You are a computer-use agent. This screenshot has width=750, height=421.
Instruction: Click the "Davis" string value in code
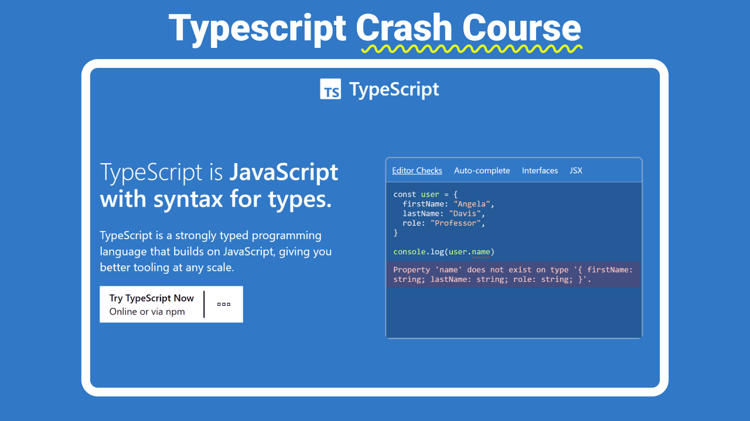[465, 213]
